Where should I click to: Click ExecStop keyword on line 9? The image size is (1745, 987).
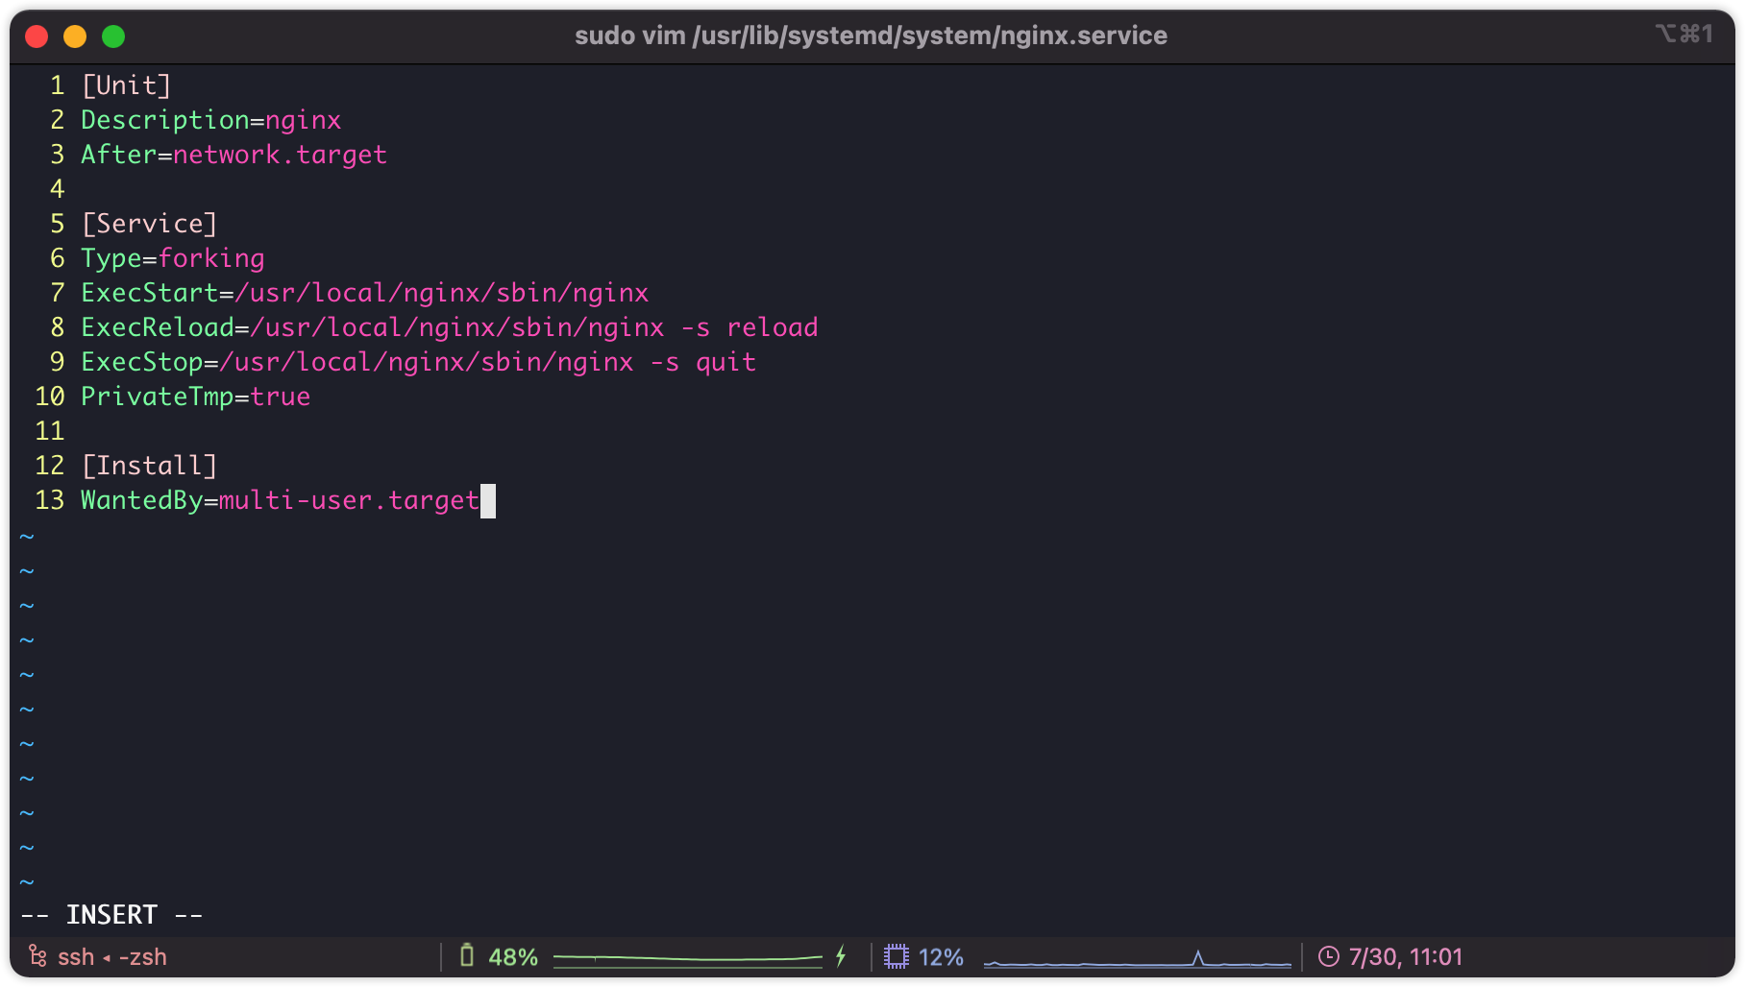pyautogui.click(x=142, y=362)
